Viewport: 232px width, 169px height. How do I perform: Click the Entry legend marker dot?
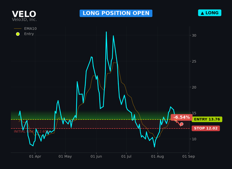[18, 34]
